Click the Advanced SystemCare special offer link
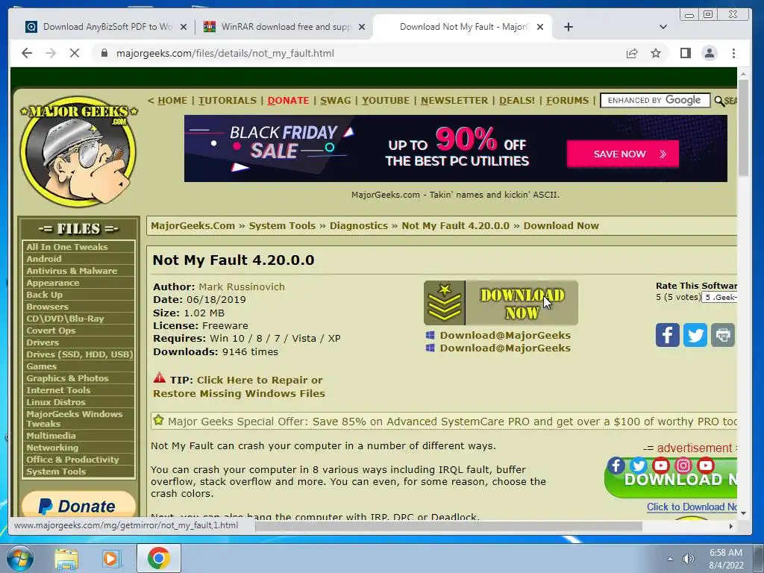 pos(452,422)
